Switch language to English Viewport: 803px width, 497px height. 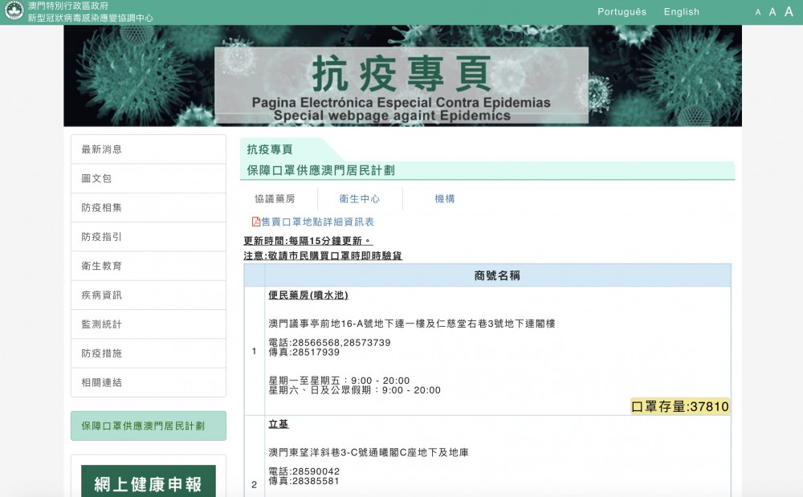681,11
